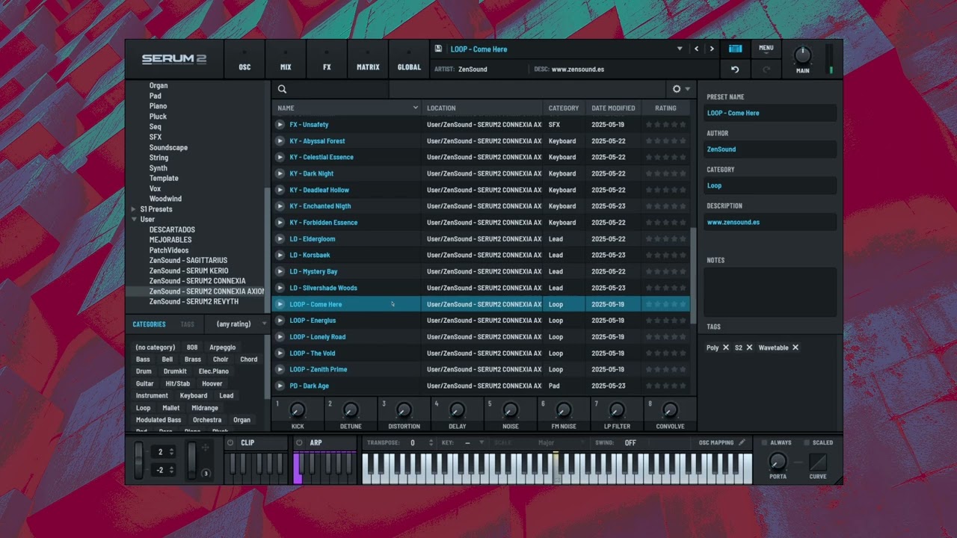
Task: Rate LOOP - Energlus with stars
Action: pyautogui.click(x=665, y=321)
